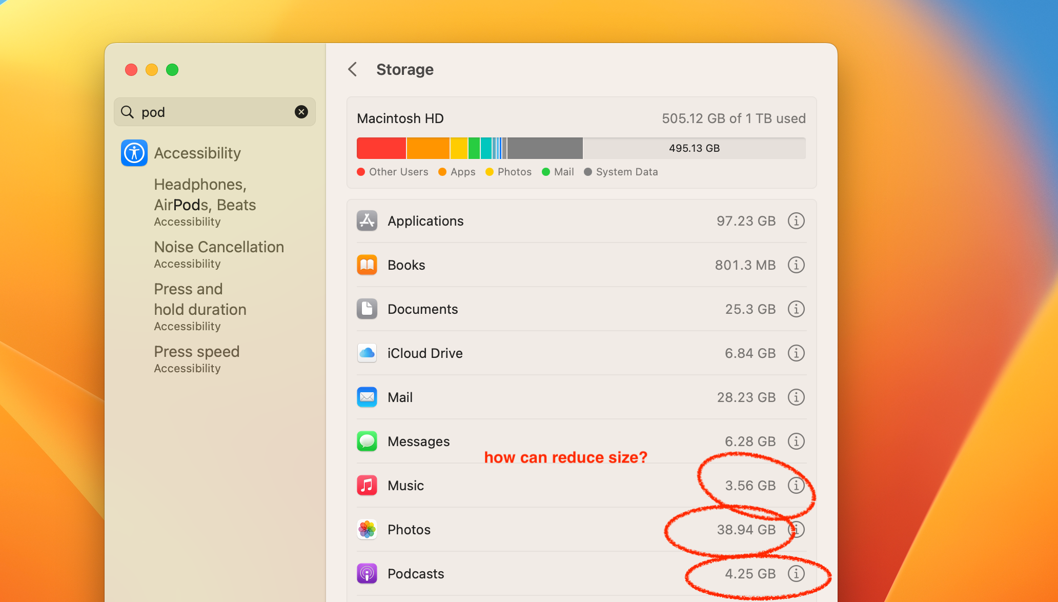This screenshot has width=1058, height=602.
Task: Click iCloud Drive info icon
Action: pyautogui.click(x=796, y=353)
